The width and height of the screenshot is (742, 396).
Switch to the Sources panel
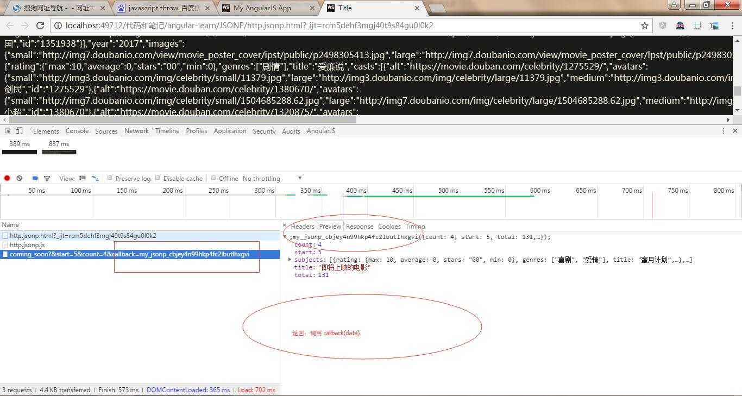[x=106, y=131]
